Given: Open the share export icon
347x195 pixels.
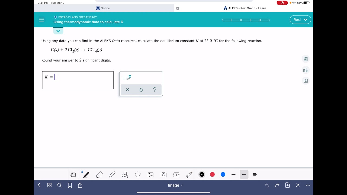Looking at the screenshot, I should [80, 185].
